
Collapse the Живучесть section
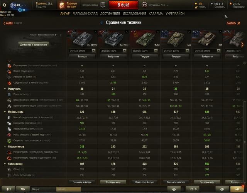click(x=5, y=89)
